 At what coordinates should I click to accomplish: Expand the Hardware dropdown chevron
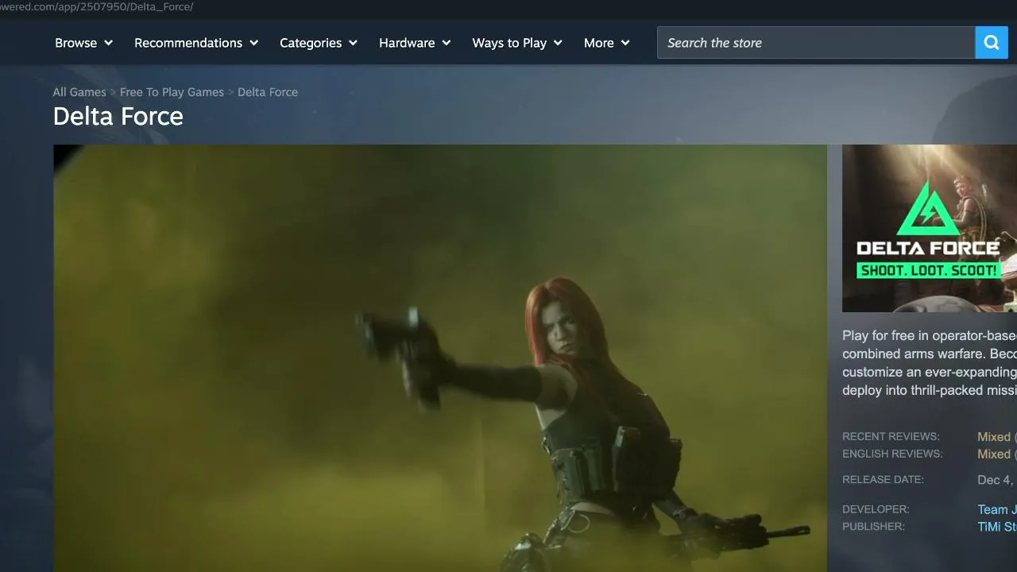click(446, 43)
